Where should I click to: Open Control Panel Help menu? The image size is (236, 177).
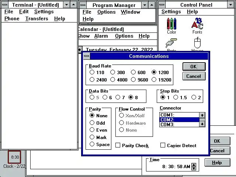pos(192,11)
